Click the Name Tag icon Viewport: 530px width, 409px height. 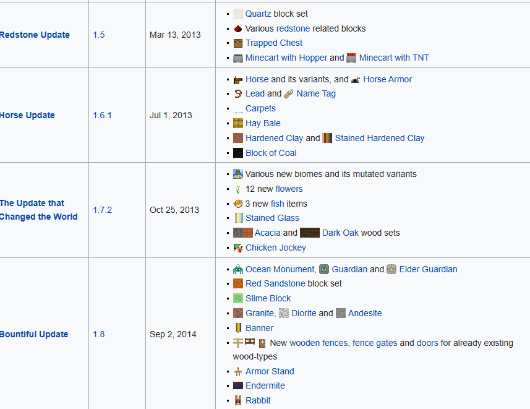click(289, 93)
